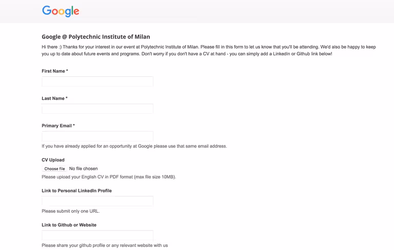
Task: Select the "Google @ Polytechnic Institute of Milan" heading
Action: click(96, 37)
